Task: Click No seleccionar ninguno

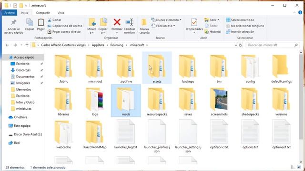Action: [245, 26]
